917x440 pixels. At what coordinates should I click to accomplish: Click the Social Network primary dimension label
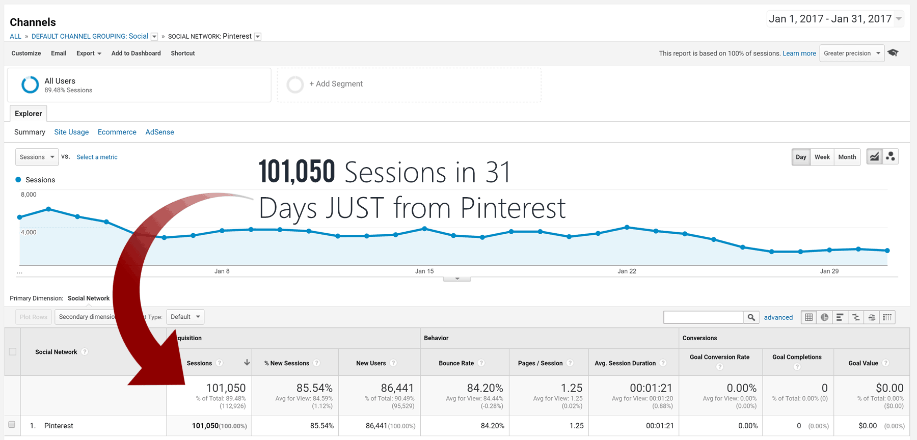[89, 298]
